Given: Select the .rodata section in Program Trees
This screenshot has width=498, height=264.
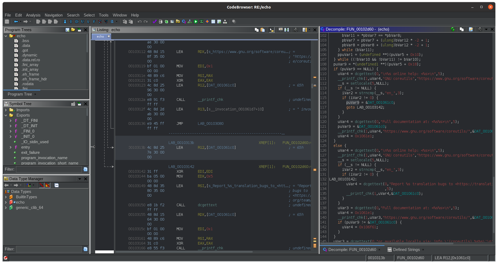Looking at the screenshot, I should click(27, 84).
